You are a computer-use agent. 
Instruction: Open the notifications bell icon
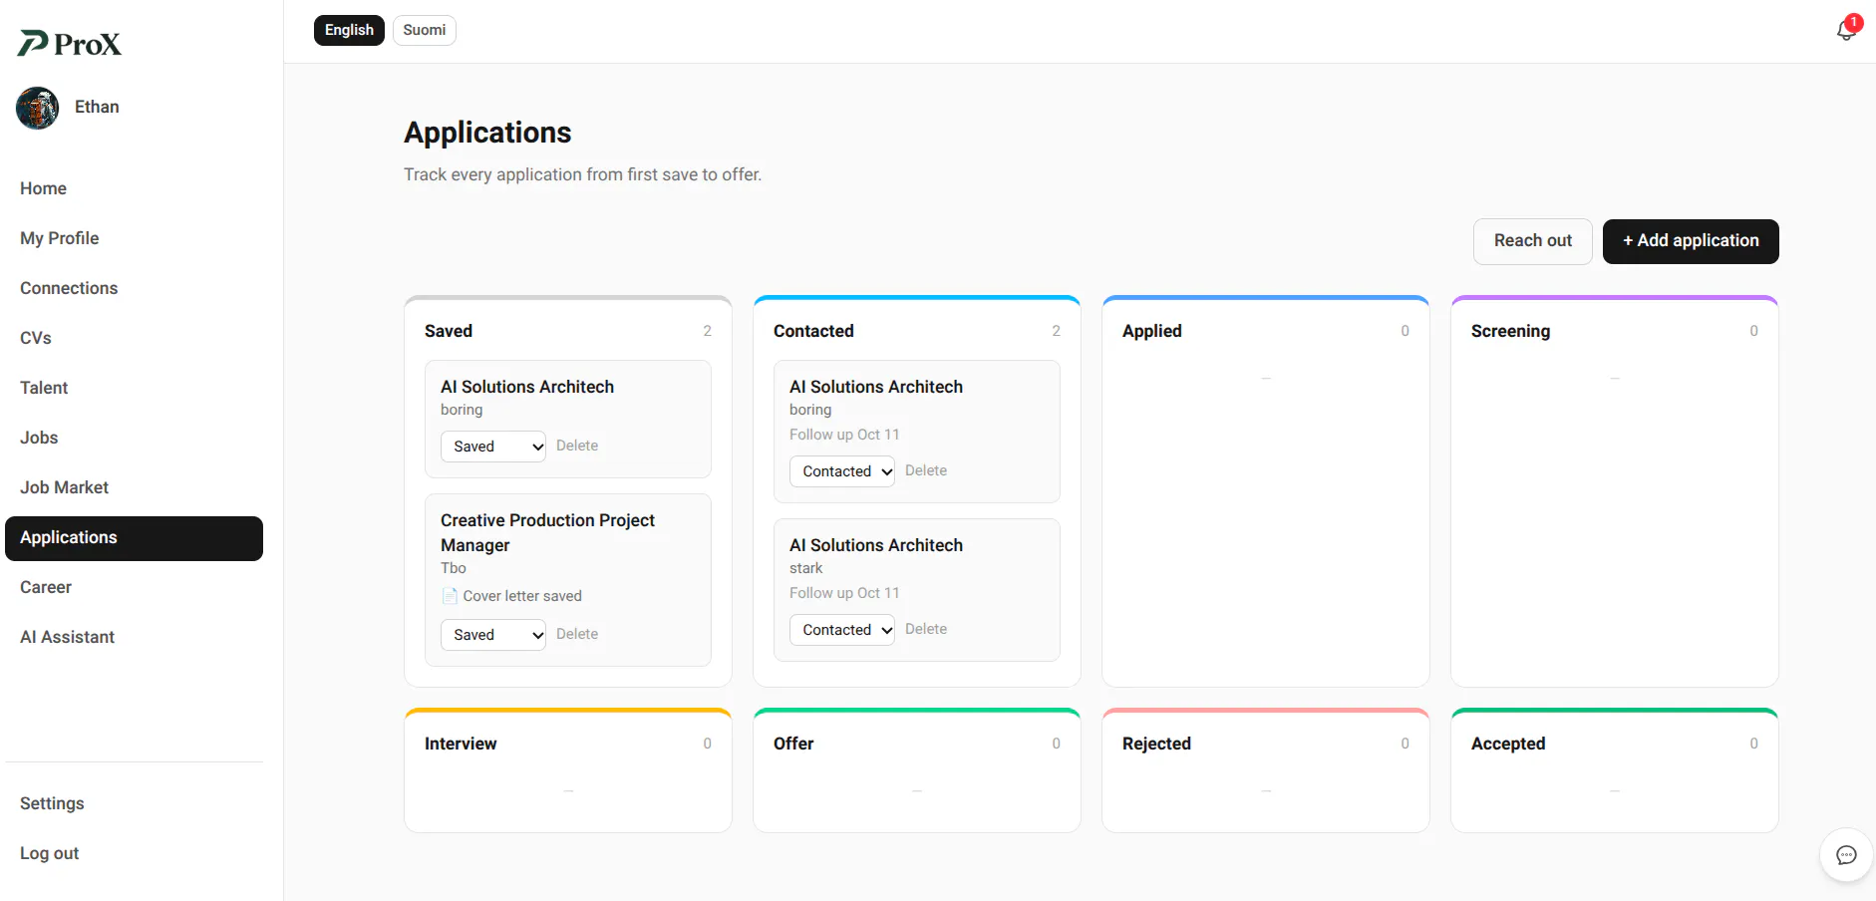click(x=1846, y=30)
